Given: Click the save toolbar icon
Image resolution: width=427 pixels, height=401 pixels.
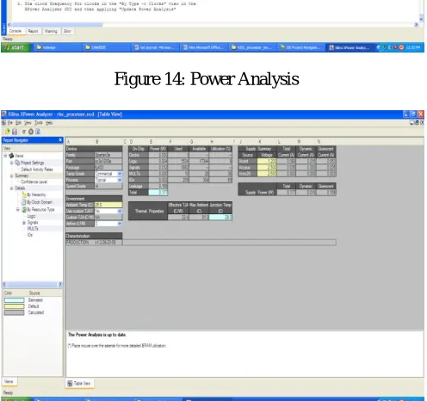Looking at the screenshot, I should tap(15, 132).
